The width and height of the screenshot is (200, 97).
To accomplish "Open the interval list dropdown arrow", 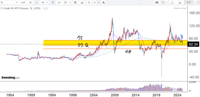I will [x=47, y=2].
